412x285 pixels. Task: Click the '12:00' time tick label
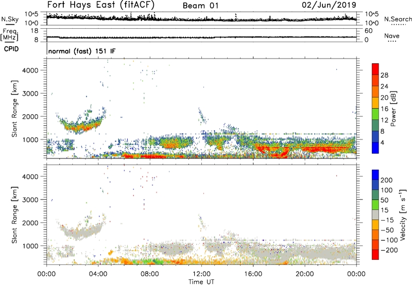(201, 274)
